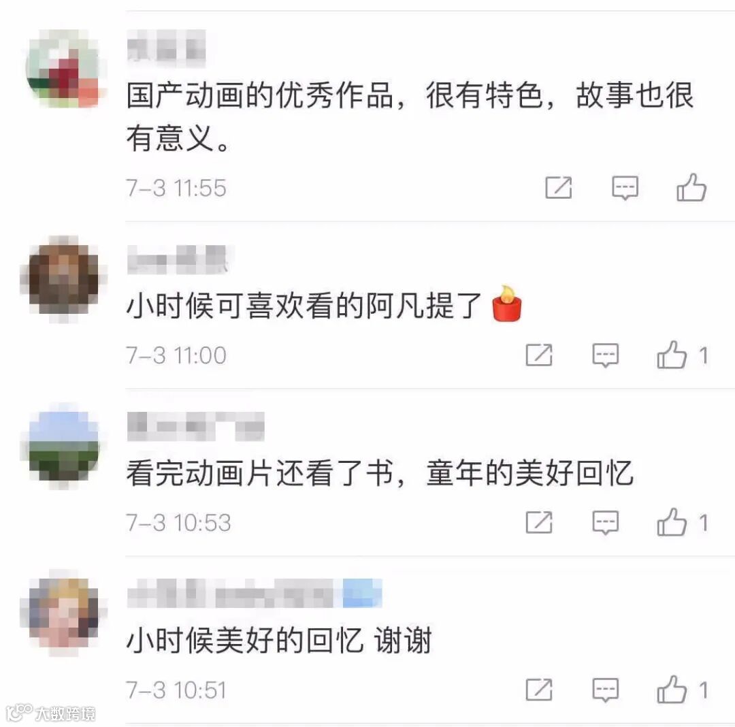Share the 7-3 11:55 comment
Viewport: 735px width, 727px height.
pos(559,187)
